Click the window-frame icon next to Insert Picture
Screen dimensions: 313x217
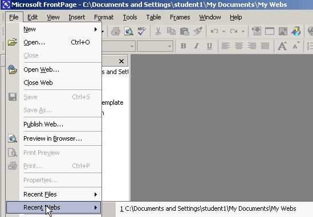(x=270, y=31)
